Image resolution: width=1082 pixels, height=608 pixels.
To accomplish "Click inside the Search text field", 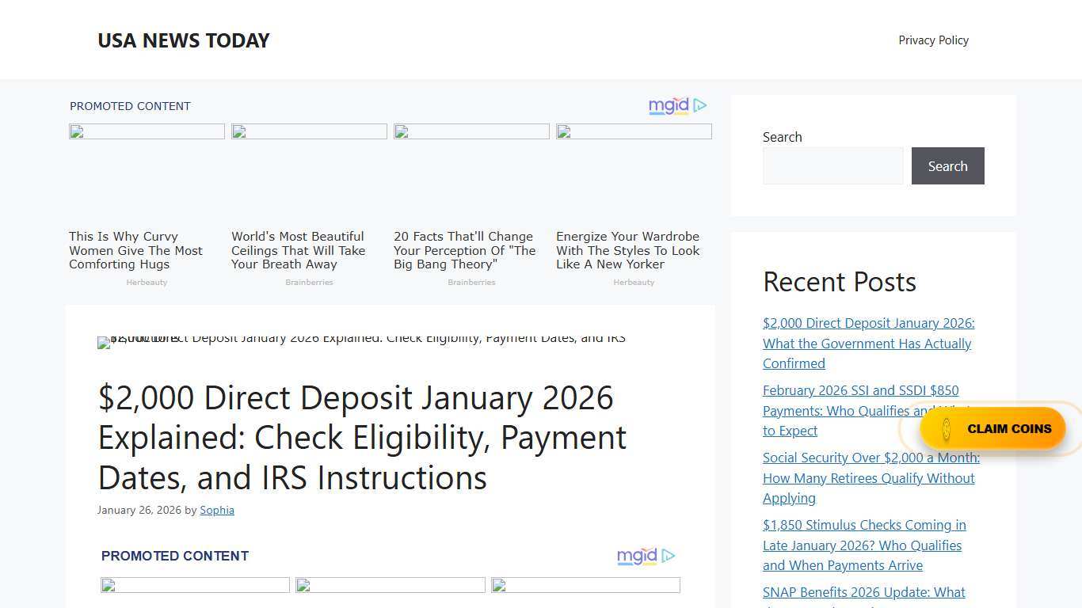I will pos(832,165).
